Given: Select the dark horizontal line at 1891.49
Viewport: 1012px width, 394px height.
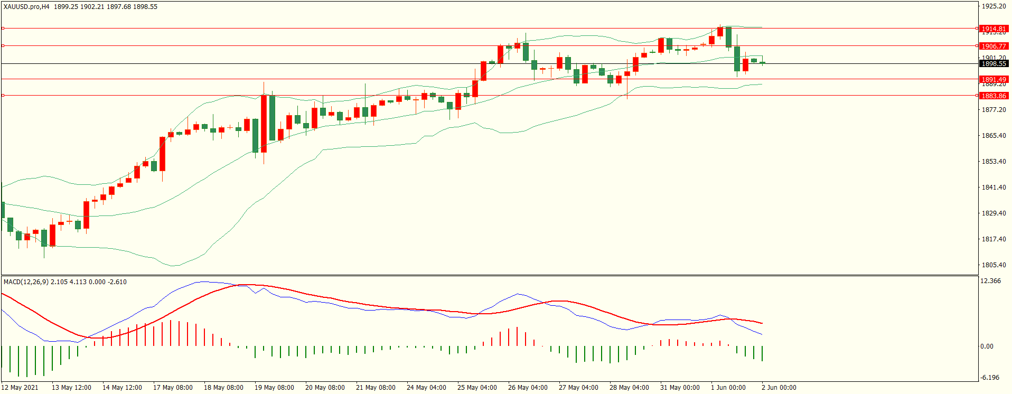Looking at the screenshot, I should click(489, 79).
